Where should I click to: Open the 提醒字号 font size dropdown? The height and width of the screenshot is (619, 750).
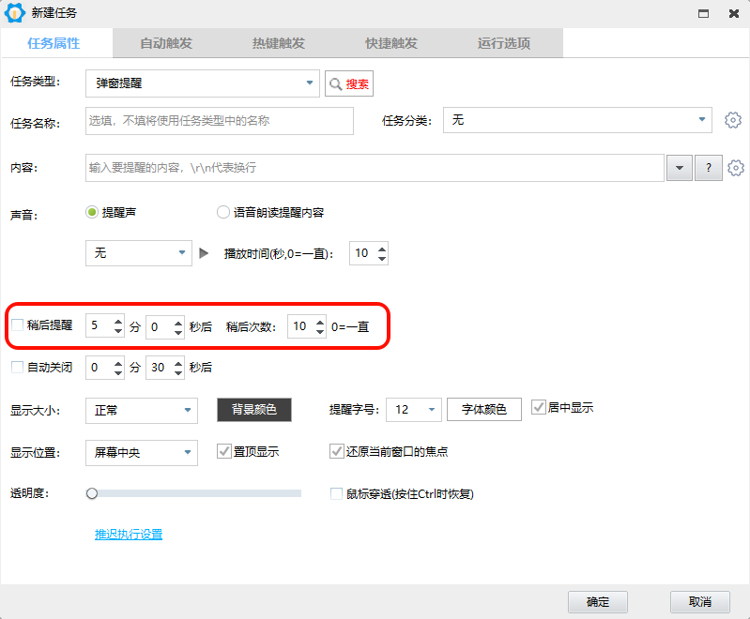pyautogui.click(x=432, y=410)
